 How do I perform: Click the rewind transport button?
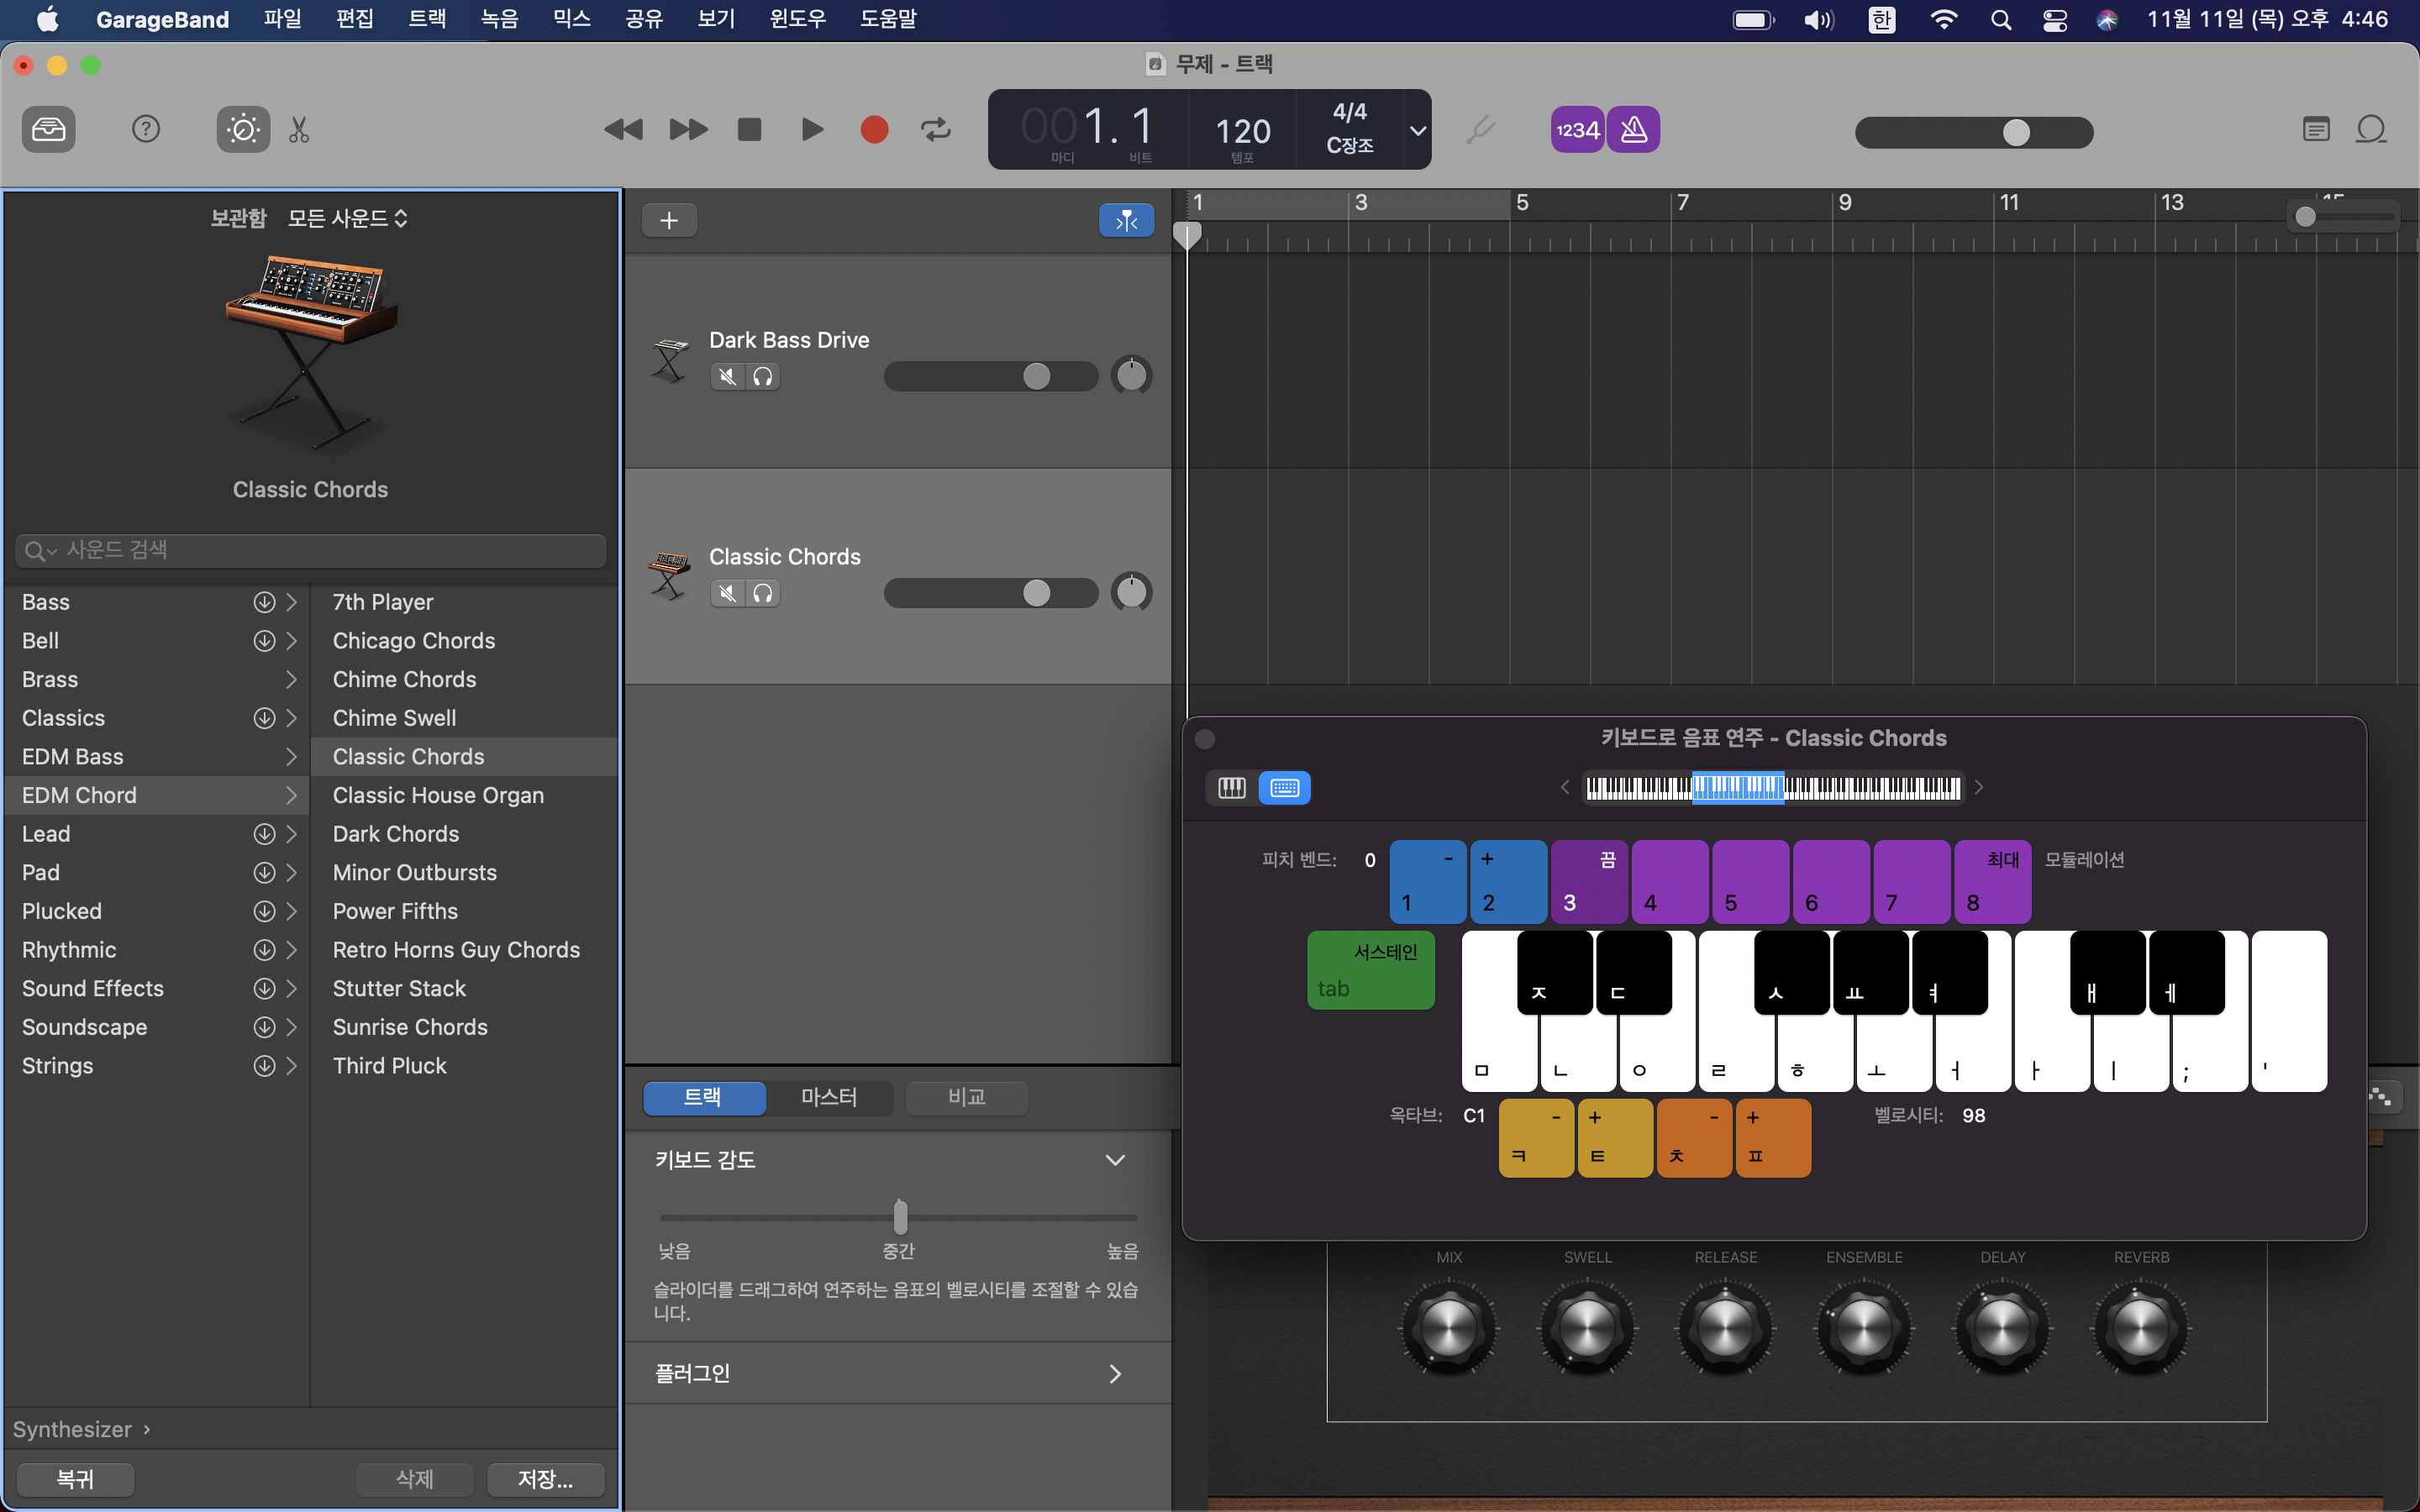(623, 130)
